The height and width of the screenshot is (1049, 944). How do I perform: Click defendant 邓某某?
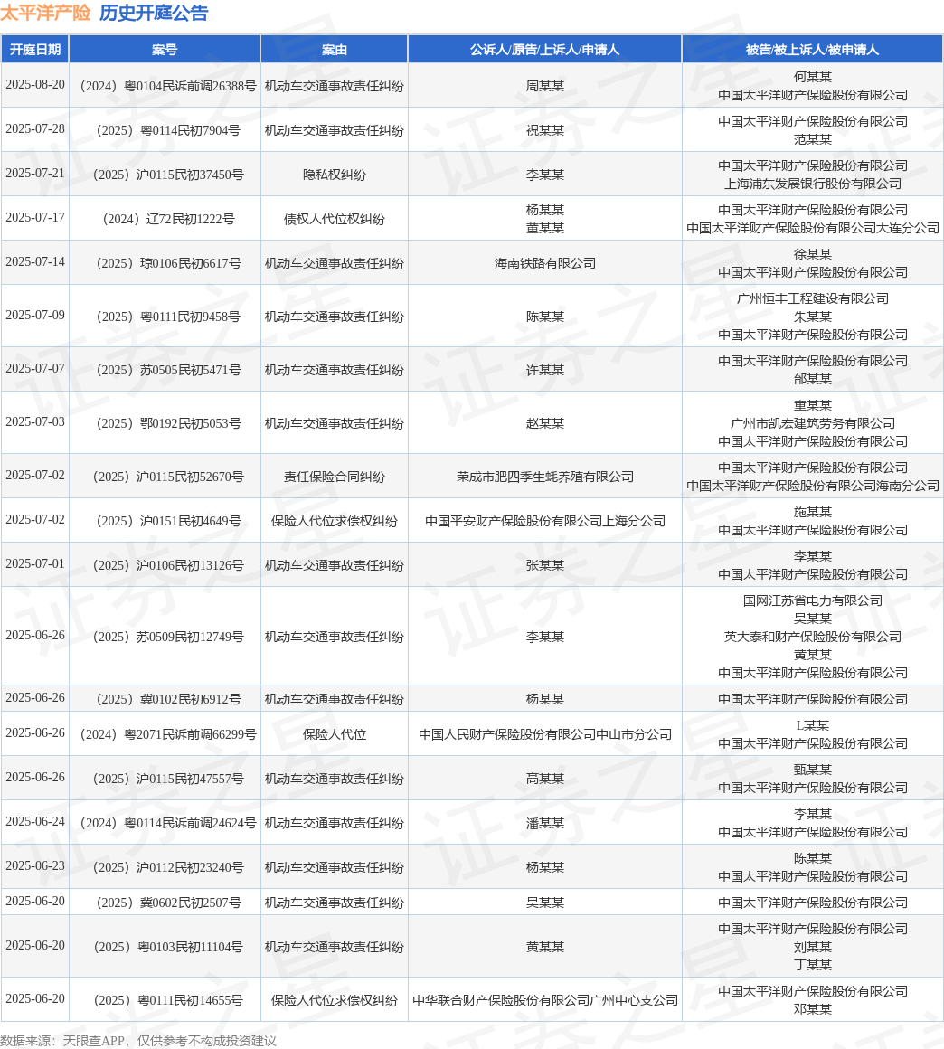point(812,1009)
